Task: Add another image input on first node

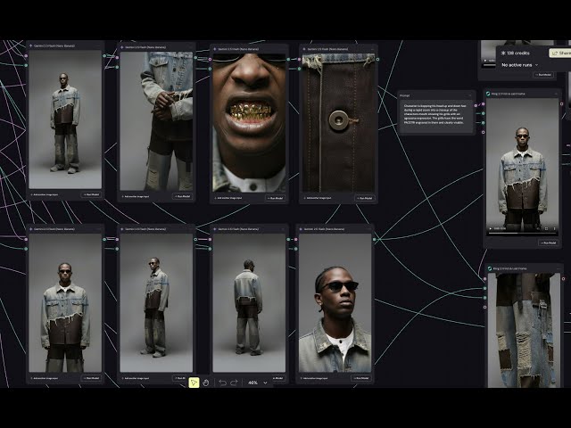Action: [x=45, y=194]
